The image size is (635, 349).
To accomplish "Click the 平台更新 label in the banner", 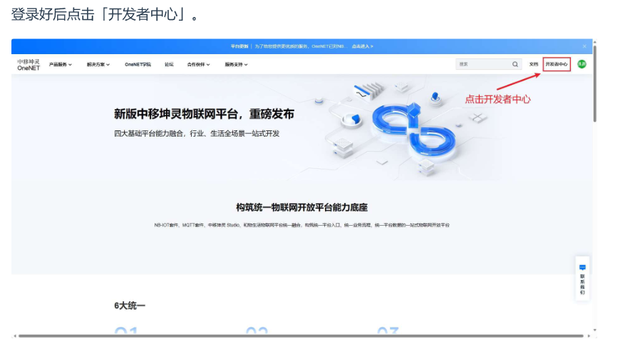I will point(239,46).
